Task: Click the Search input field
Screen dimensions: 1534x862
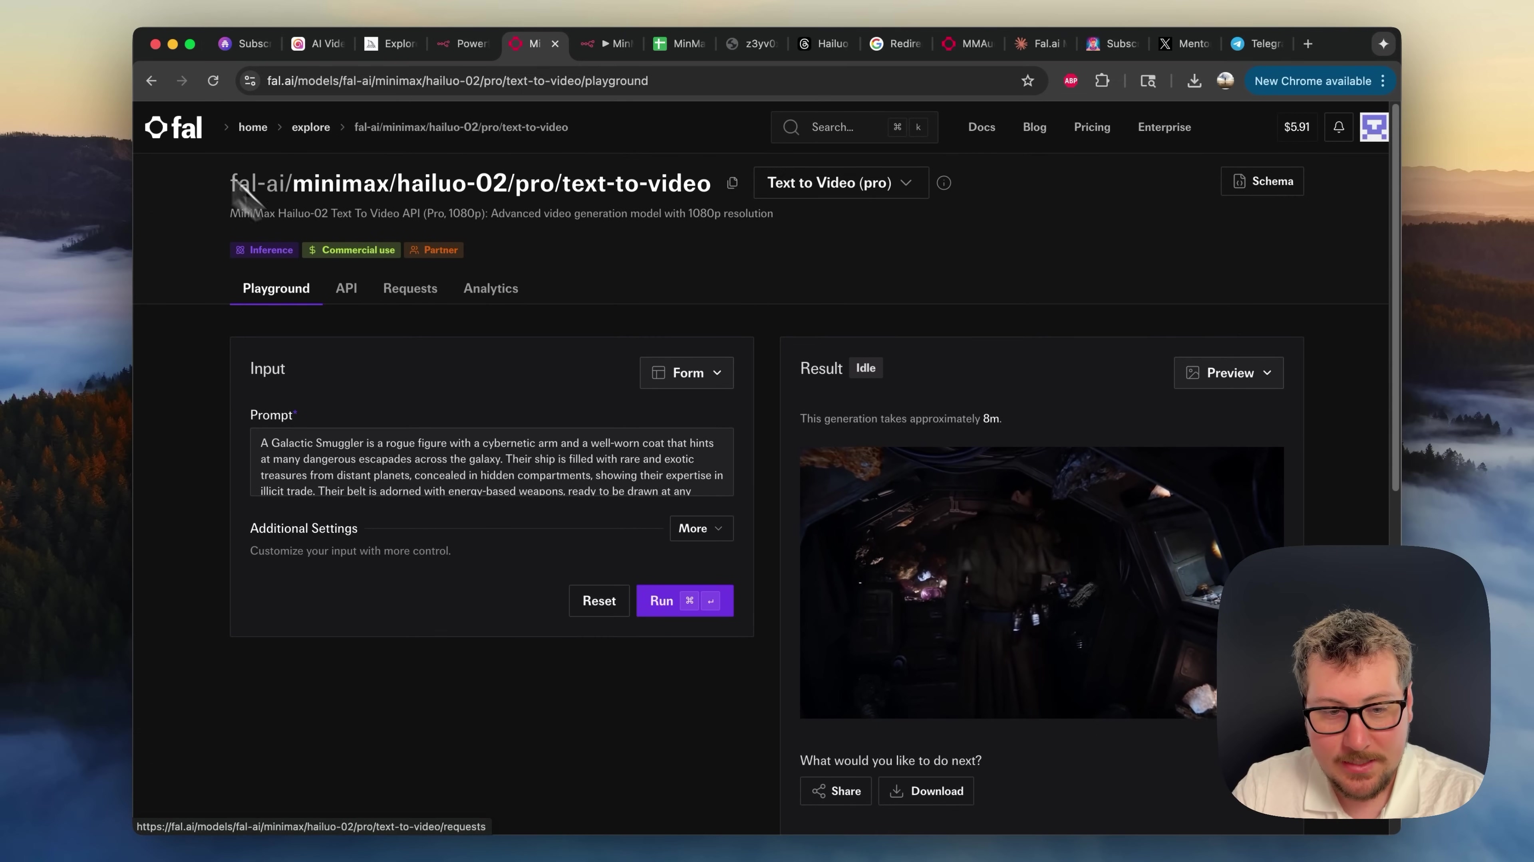Action: pos(854,127)
